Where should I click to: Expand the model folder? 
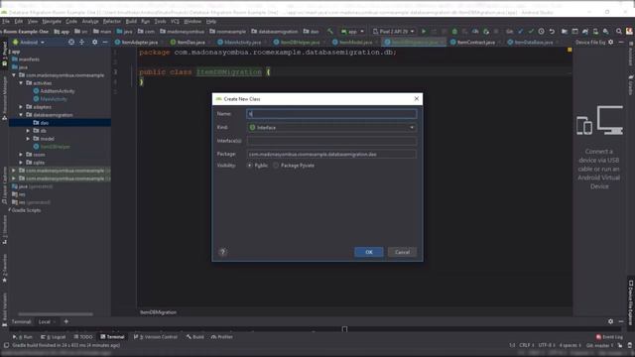coord(28,139)
